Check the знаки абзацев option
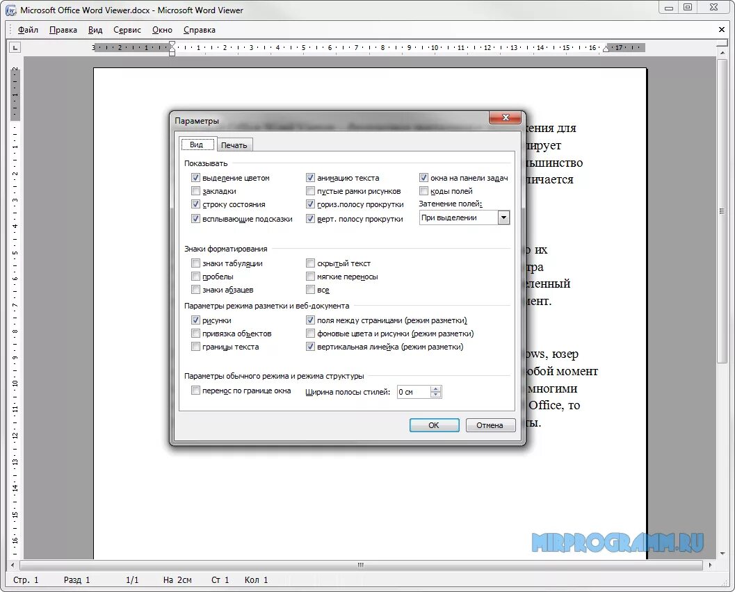Viewport: 735px width, 592px height. click(195, 289)
